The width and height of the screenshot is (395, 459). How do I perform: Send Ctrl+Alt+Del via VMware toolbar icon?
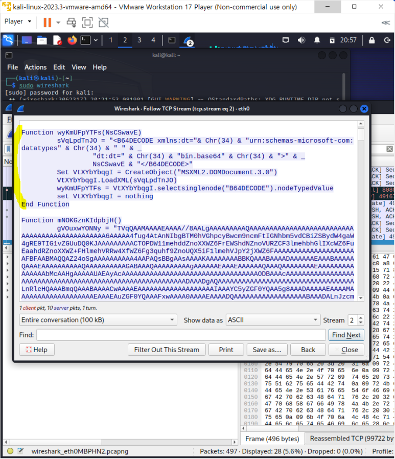[72, 22]
